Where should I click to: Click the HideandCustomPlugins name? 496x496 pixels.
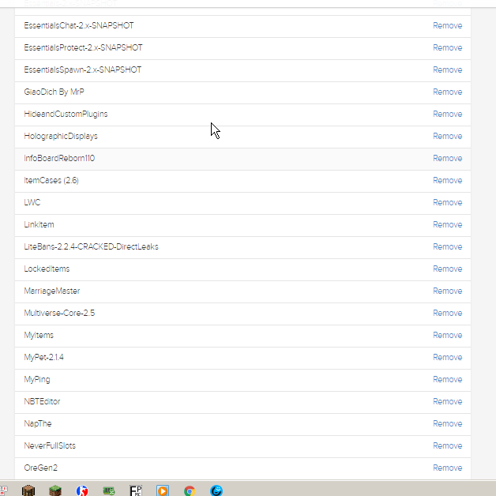click(x=66, y=115)
